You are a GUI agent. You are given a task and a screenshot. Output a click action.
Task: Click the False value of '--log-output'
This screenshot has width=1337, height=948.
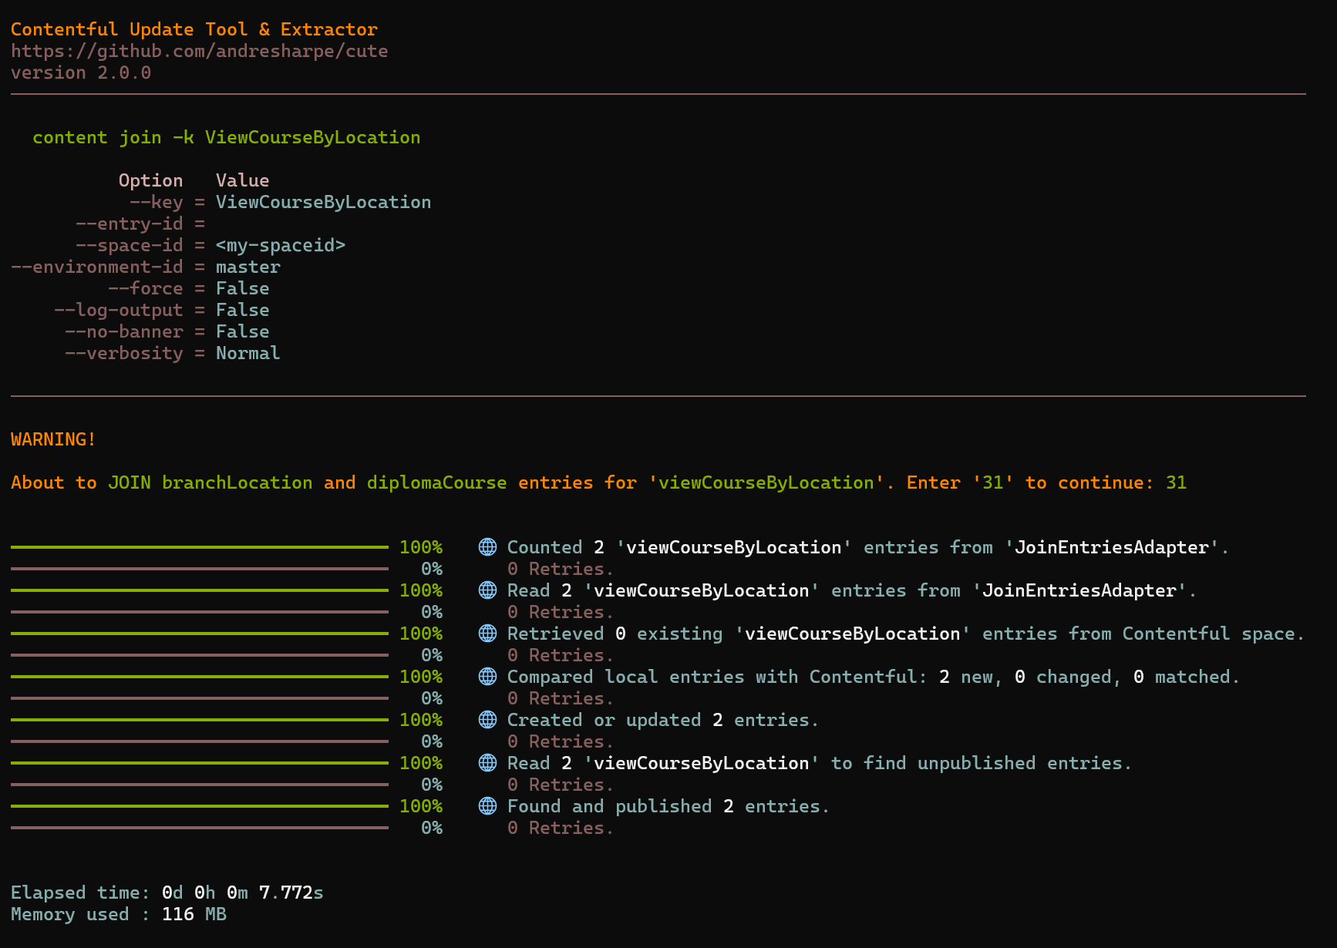coord(243,310)
